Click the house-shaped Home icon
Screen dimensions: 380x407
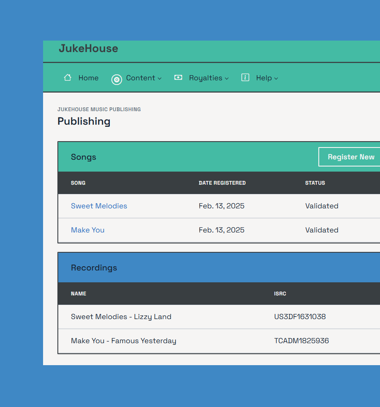[x=68, y=77]
